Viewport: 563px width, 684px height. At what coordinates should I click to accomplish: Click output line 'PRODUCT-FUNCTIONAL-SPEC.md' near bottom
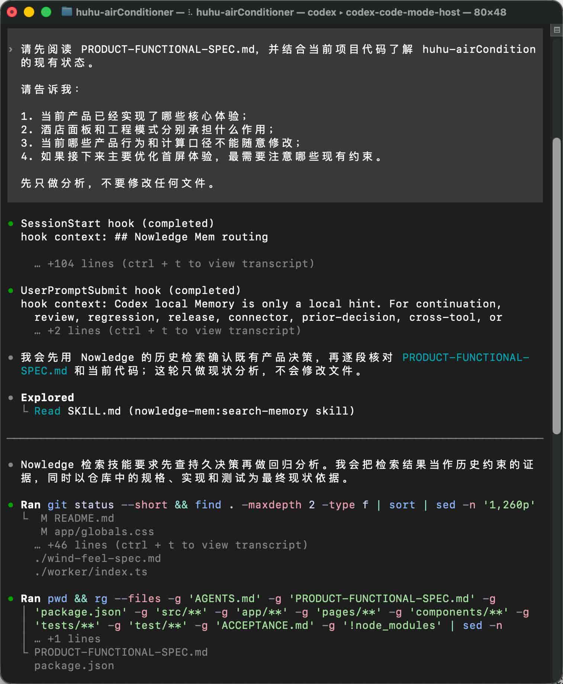[121, 652]
